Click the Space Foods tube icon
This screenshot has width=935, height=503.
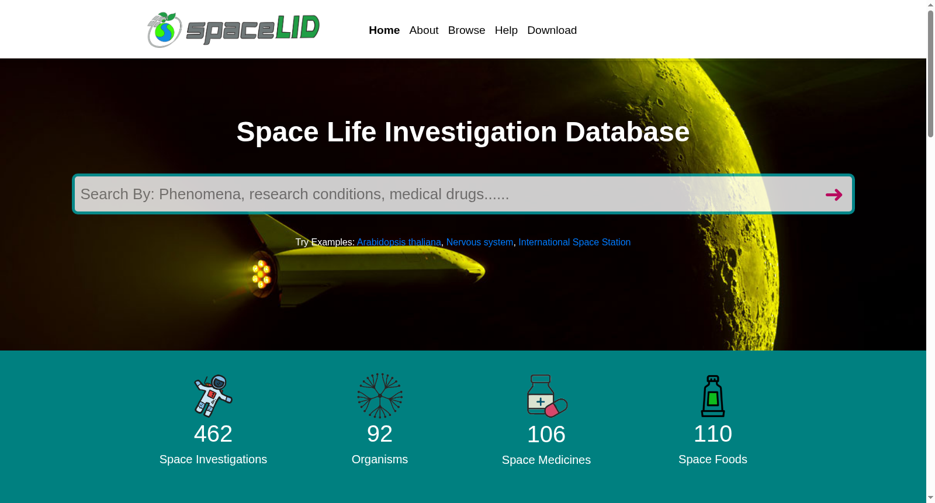(713, 396)
